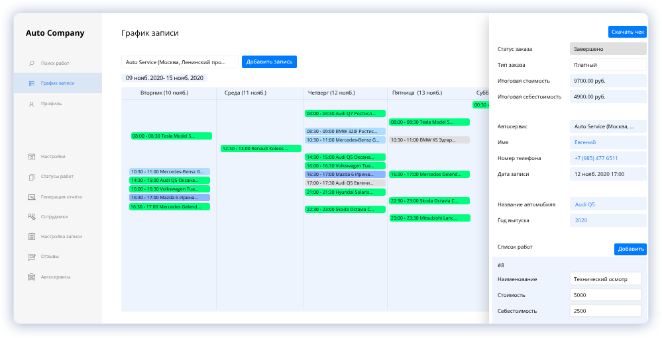The width and height of the screenshot is (662, 338).
Task: Click the Вторник (10 нояб.) column header
Action: [164, 93]
